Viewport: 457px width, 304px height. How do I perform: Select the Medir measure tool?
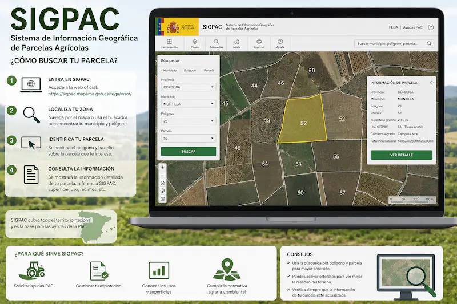236,44
